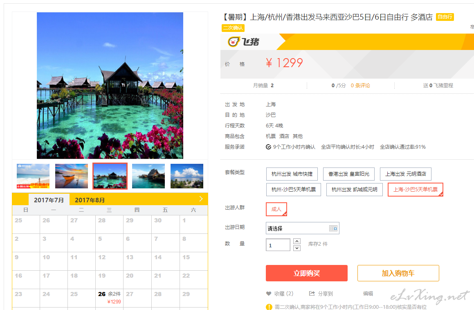Click the 上海 departure value
Image resolution: width=474 pixels, height=310 pixels.
tap(271, 104)
